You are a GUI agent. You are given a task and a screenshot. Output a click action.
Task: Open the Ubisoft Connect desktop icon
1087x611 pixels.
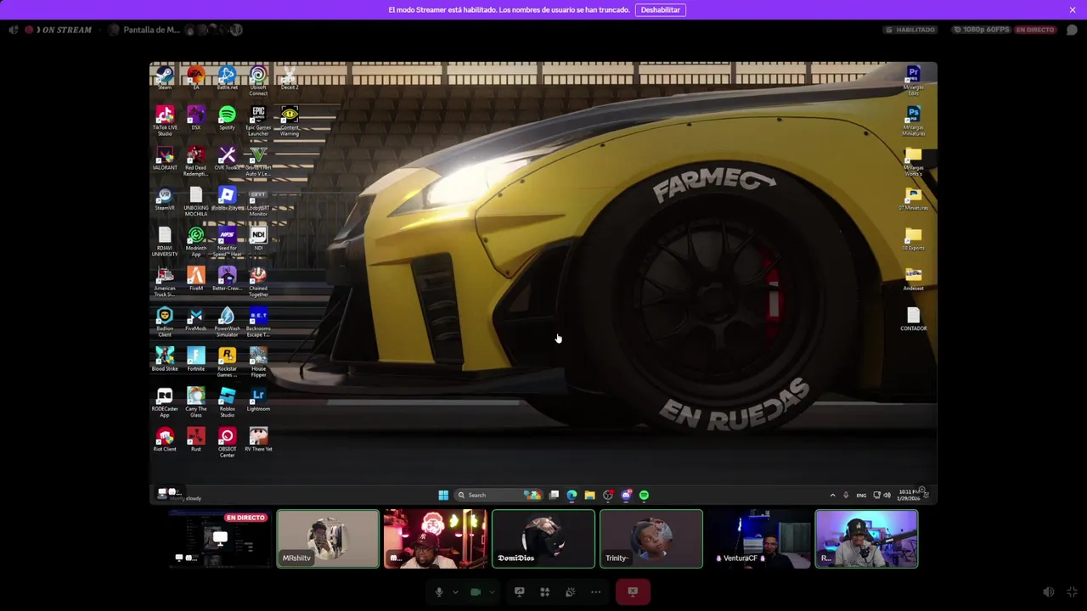(258, 80)
